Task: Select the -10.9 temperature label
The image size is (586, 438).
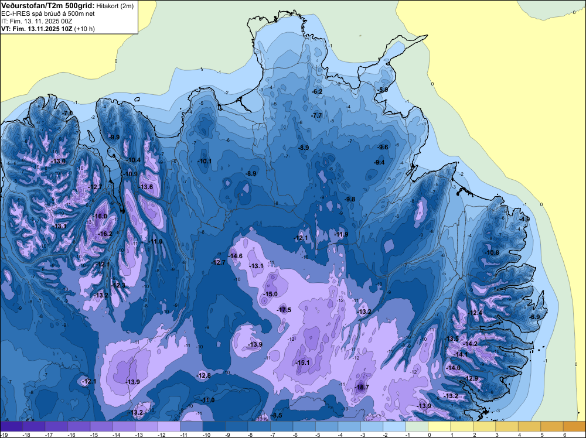Action: (130, 174)
